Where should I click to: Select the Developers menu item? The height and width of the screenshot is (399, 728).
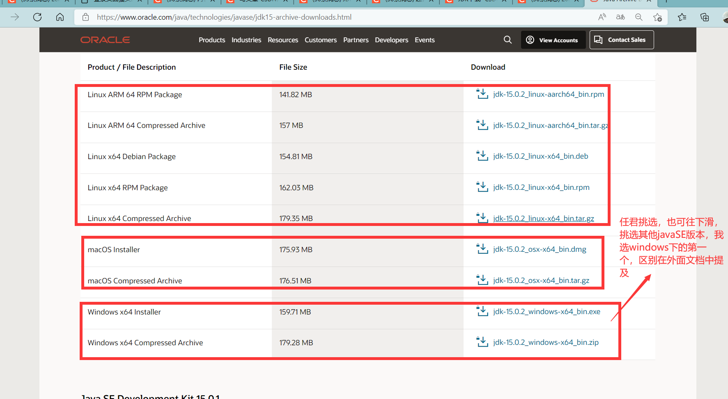tap(391, 39)
